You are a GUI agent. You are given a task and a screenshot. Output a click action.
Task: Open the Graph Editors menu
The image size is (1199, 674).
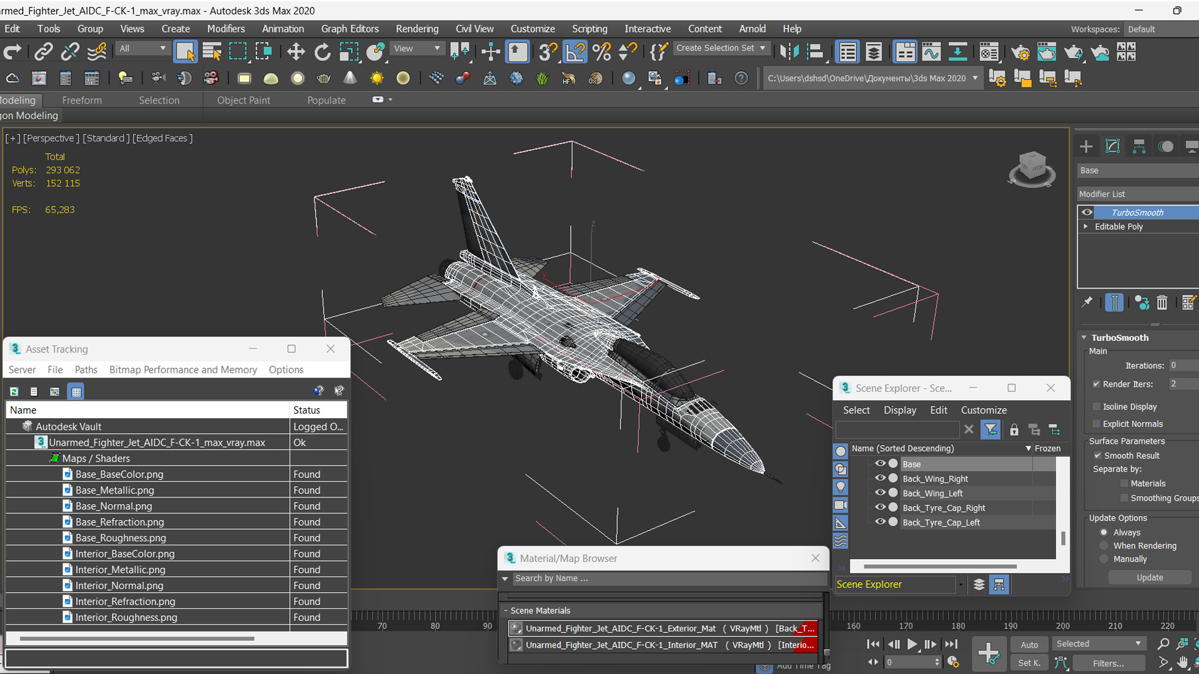tap(350, 29)
